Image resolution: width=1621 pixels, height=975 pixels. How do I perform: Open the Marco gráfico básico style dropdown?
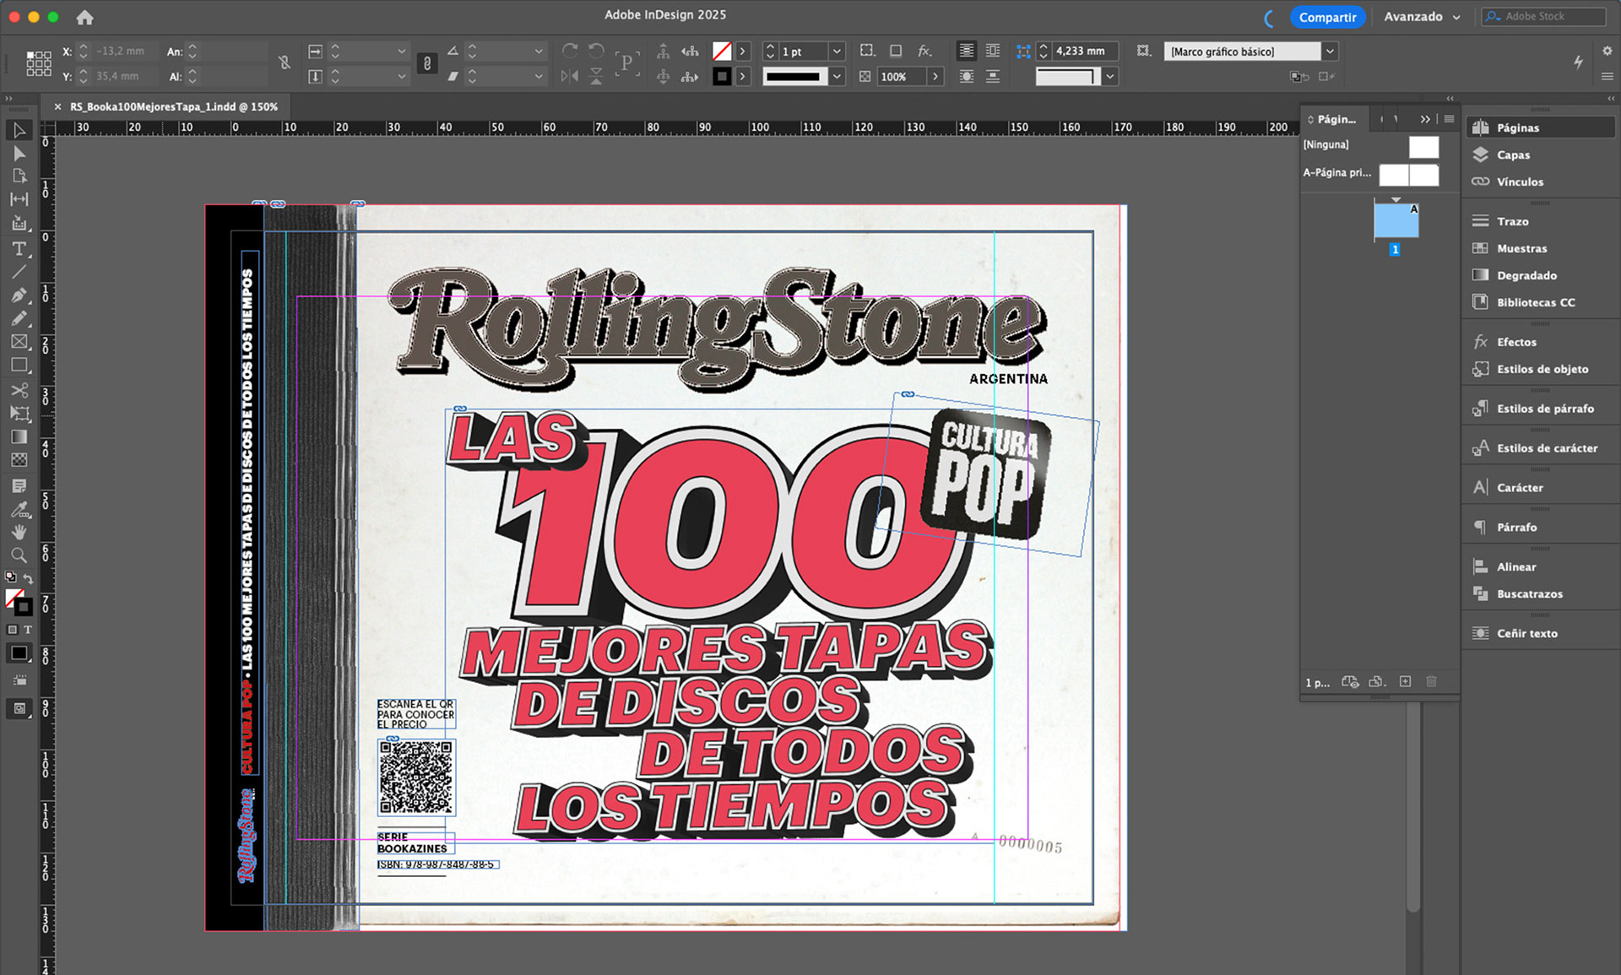1330,51
